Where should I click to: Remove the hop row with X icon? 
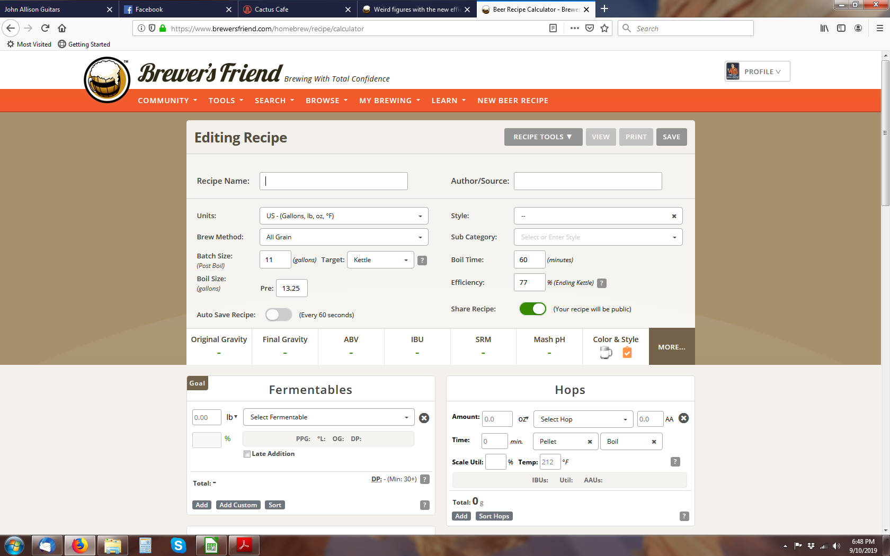[x=684, y=418]
